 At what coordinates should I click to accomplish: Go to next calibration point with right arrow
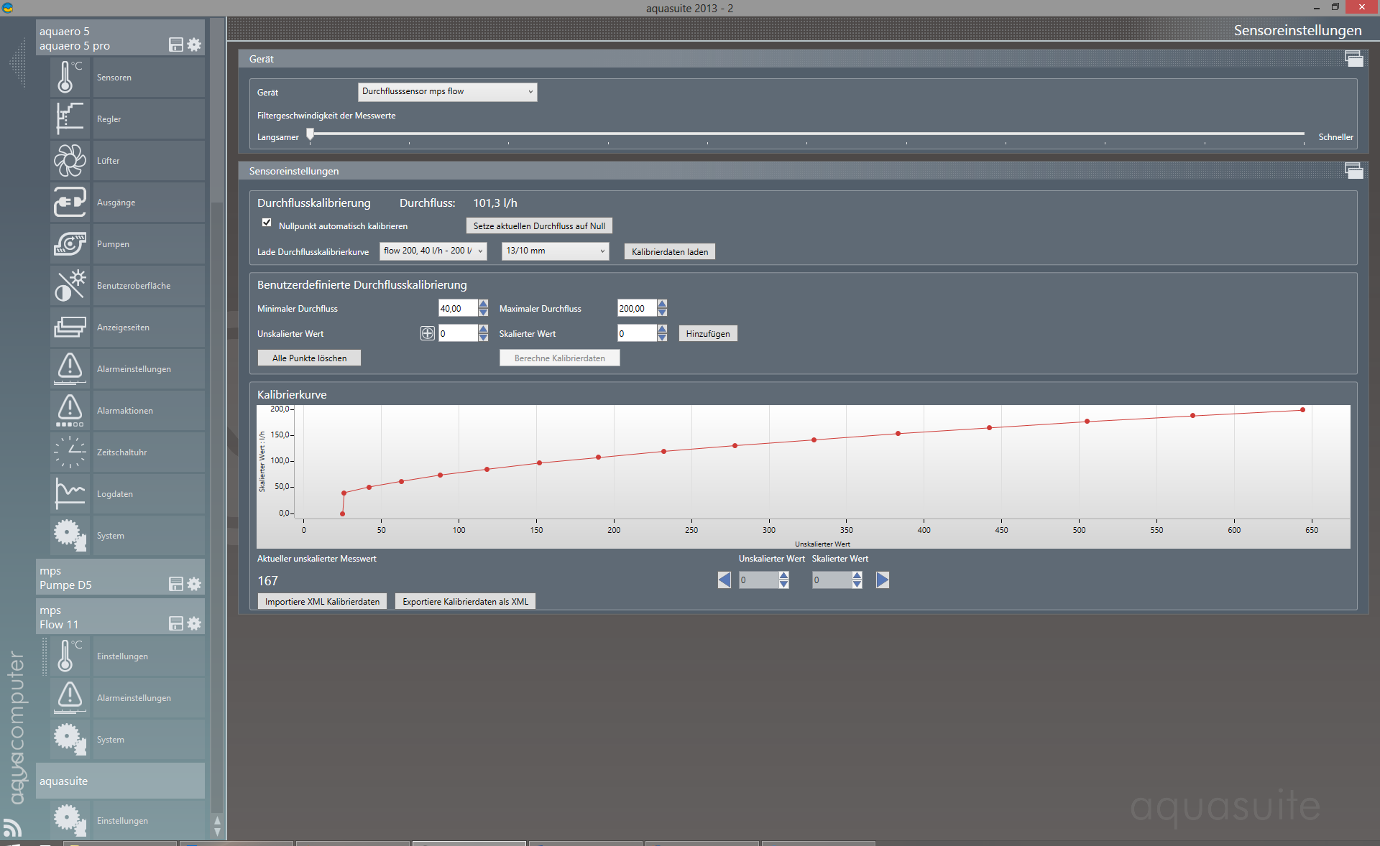[x=882, y=580]
